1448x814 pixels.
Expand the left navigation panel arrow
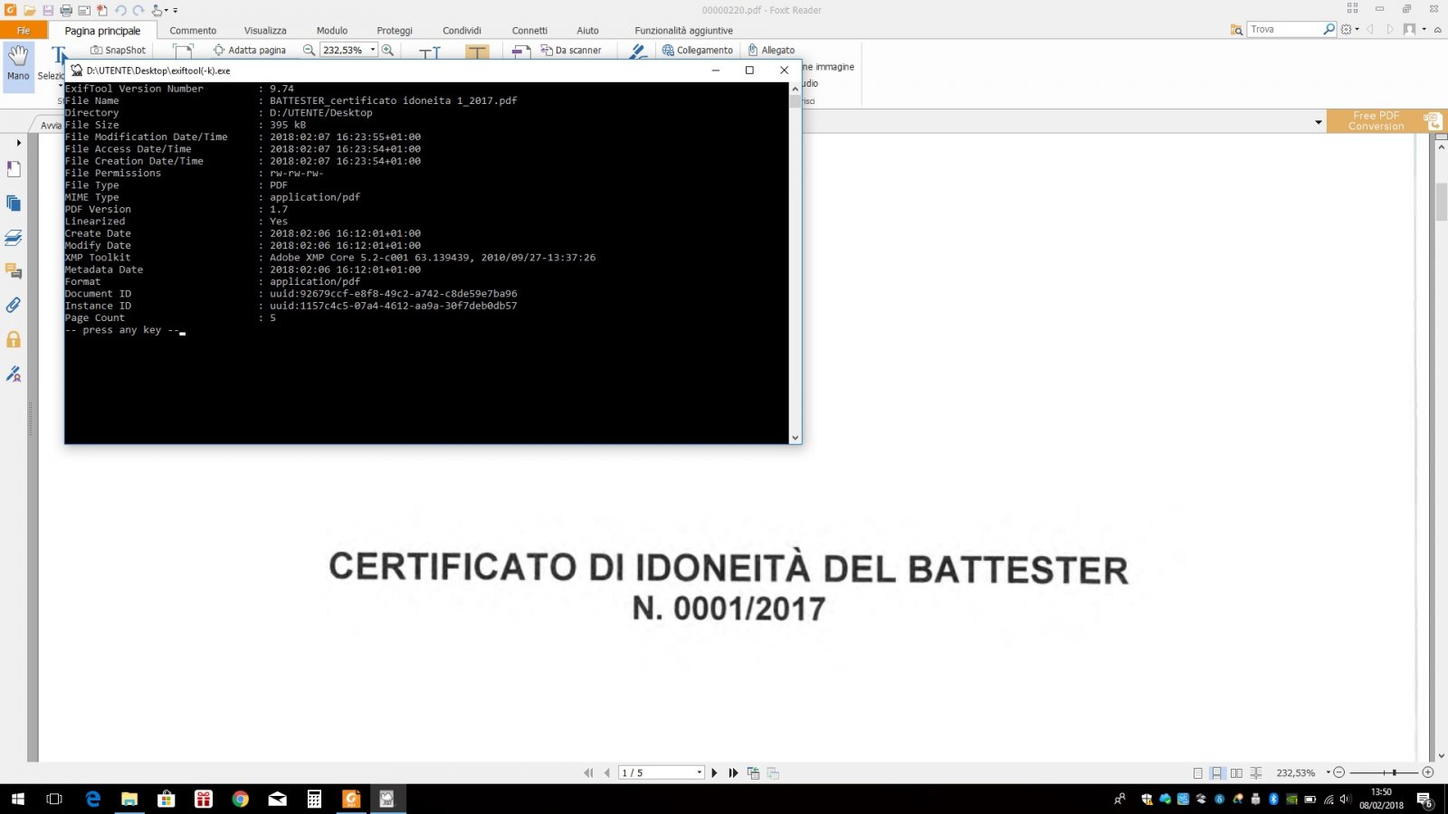(18, 143)
